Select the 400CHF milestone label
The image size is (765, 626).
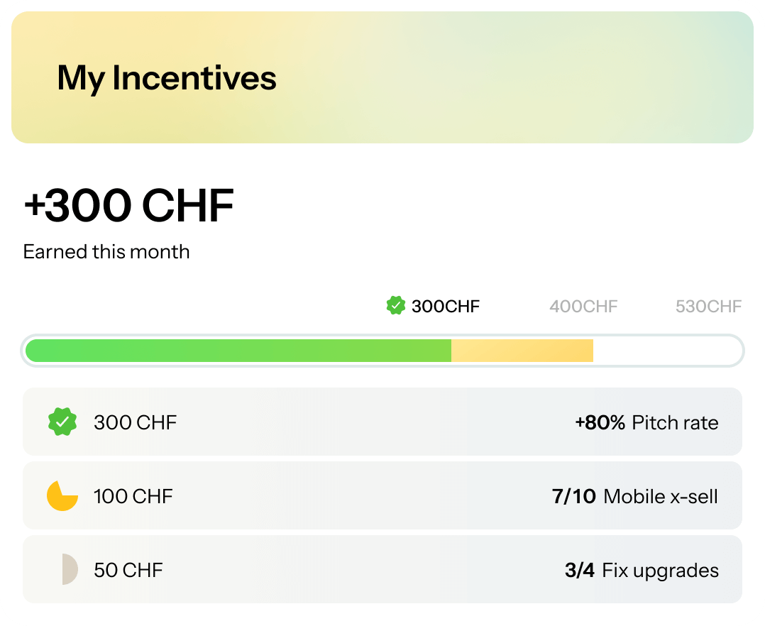583,306
